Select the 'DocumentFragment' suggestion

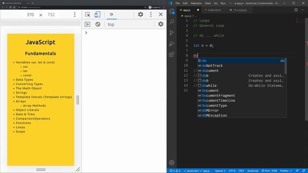pos(242,96)
